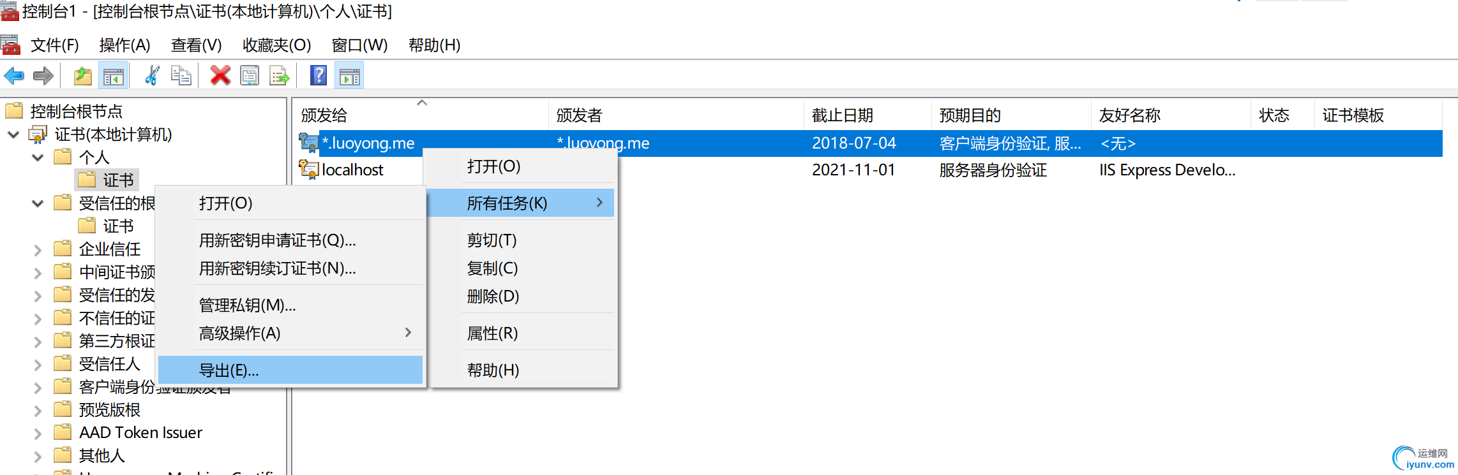The width and height of the screenshot is (1458, 475).
Task: Expand the 中间证书颁 folder node
Action: point(38,273)
